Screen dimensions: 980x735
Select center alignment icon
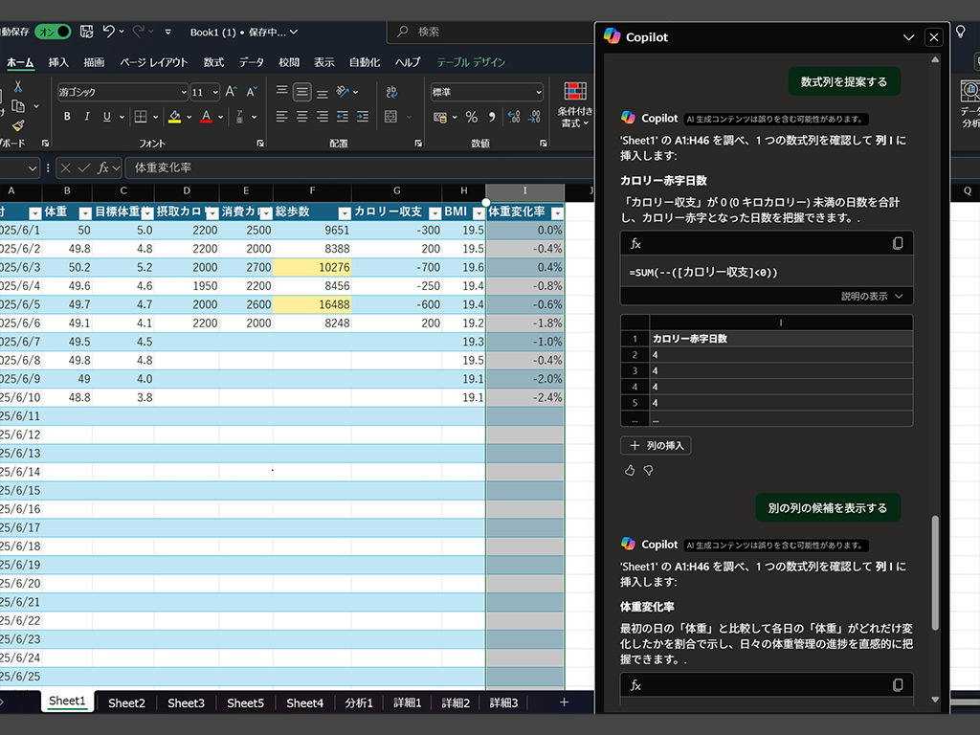pos(301,117)
